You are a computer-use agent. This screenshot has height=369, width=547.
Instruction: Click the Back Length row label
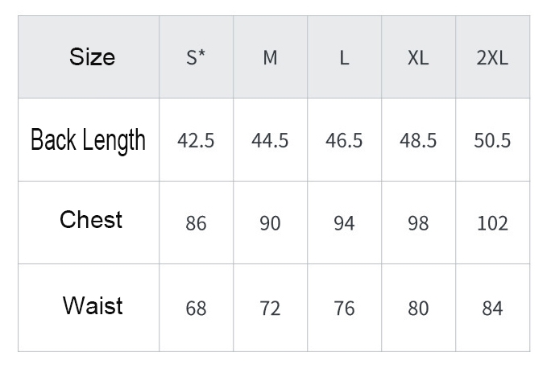click(89, 140)
